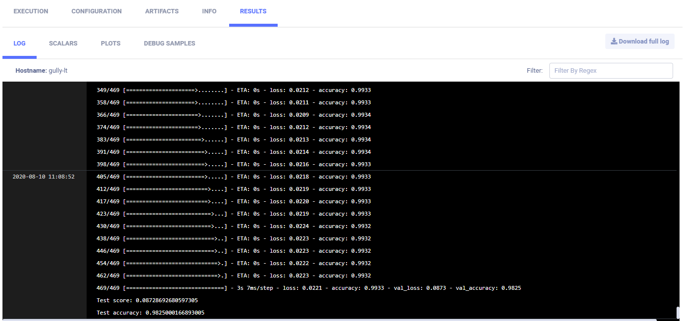Click the Hostname gully-lt label
This screenshot has height=321, width=683.
(x=41, y=71)
